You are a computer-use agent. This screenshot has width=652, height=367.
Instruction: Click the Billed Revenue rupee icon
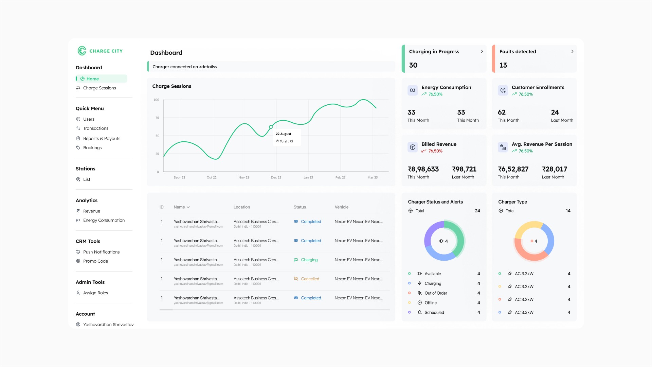pos(413,147)
